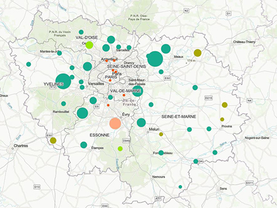
Task: Select the teal circle on the Fontainebleau label
Action: pyautogui.click(x=161, y=153)
